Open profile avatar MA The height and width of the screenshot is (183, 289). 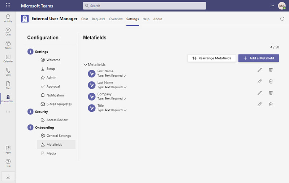pyautogui.click(x=282, y=6)
